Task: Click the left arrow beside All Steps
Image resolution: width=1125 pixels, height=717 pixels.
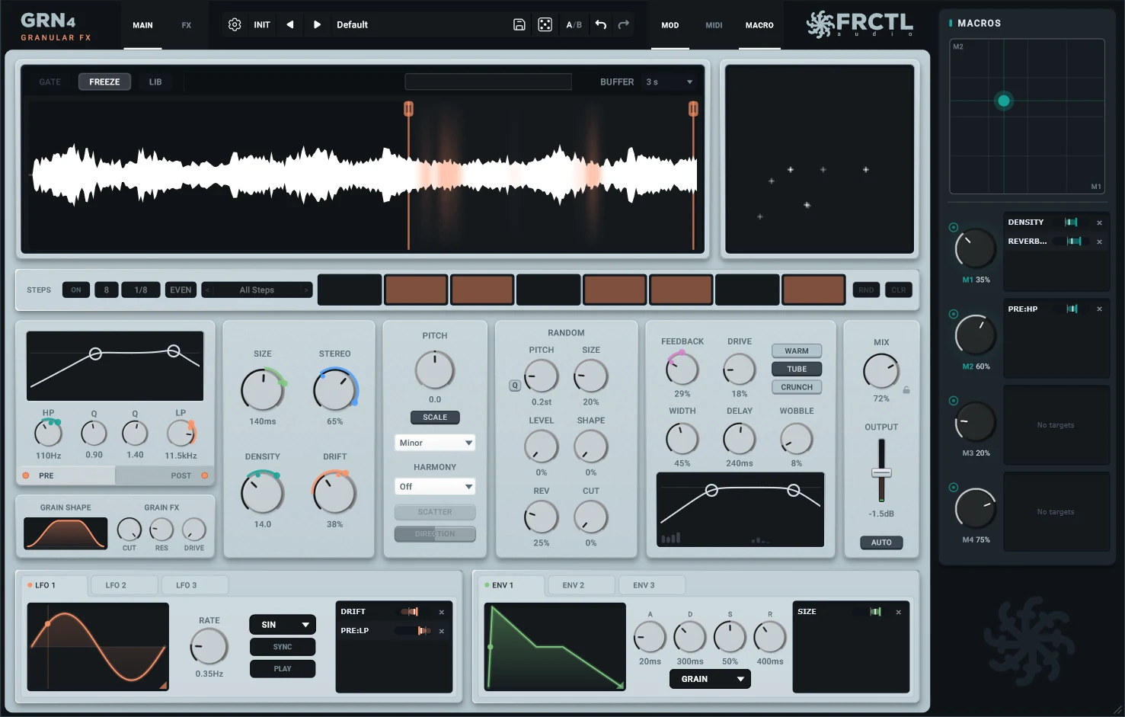Action: 207,290
